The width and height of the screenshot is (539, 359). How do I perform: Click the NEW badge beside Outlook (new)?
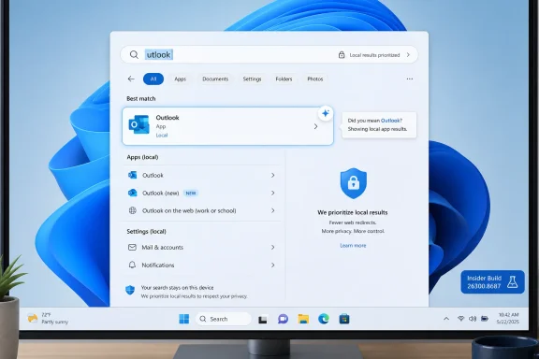(191, 194)
